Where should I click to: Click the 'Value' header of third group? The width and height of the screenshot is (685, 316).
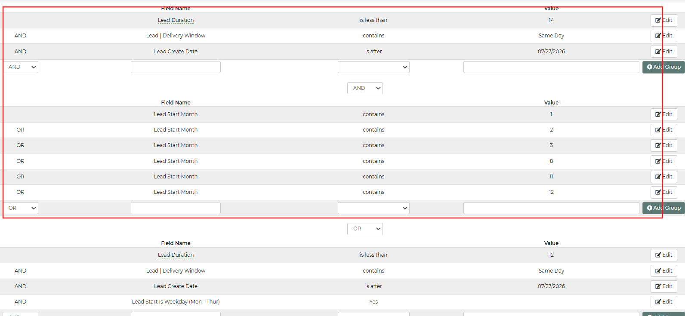point(551,243)
